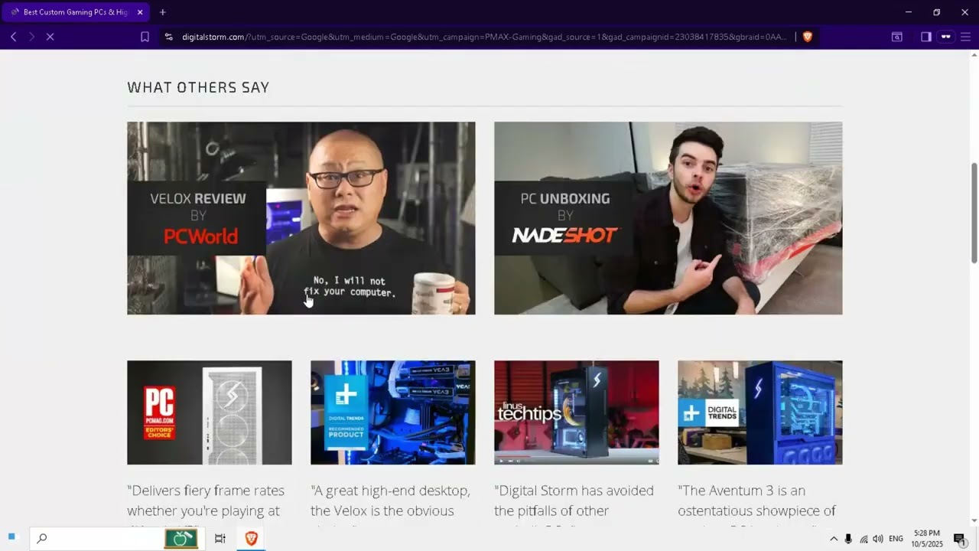Open the network tray icon
The height and width of the screenshot is (551, 979).
pos(864,539)
